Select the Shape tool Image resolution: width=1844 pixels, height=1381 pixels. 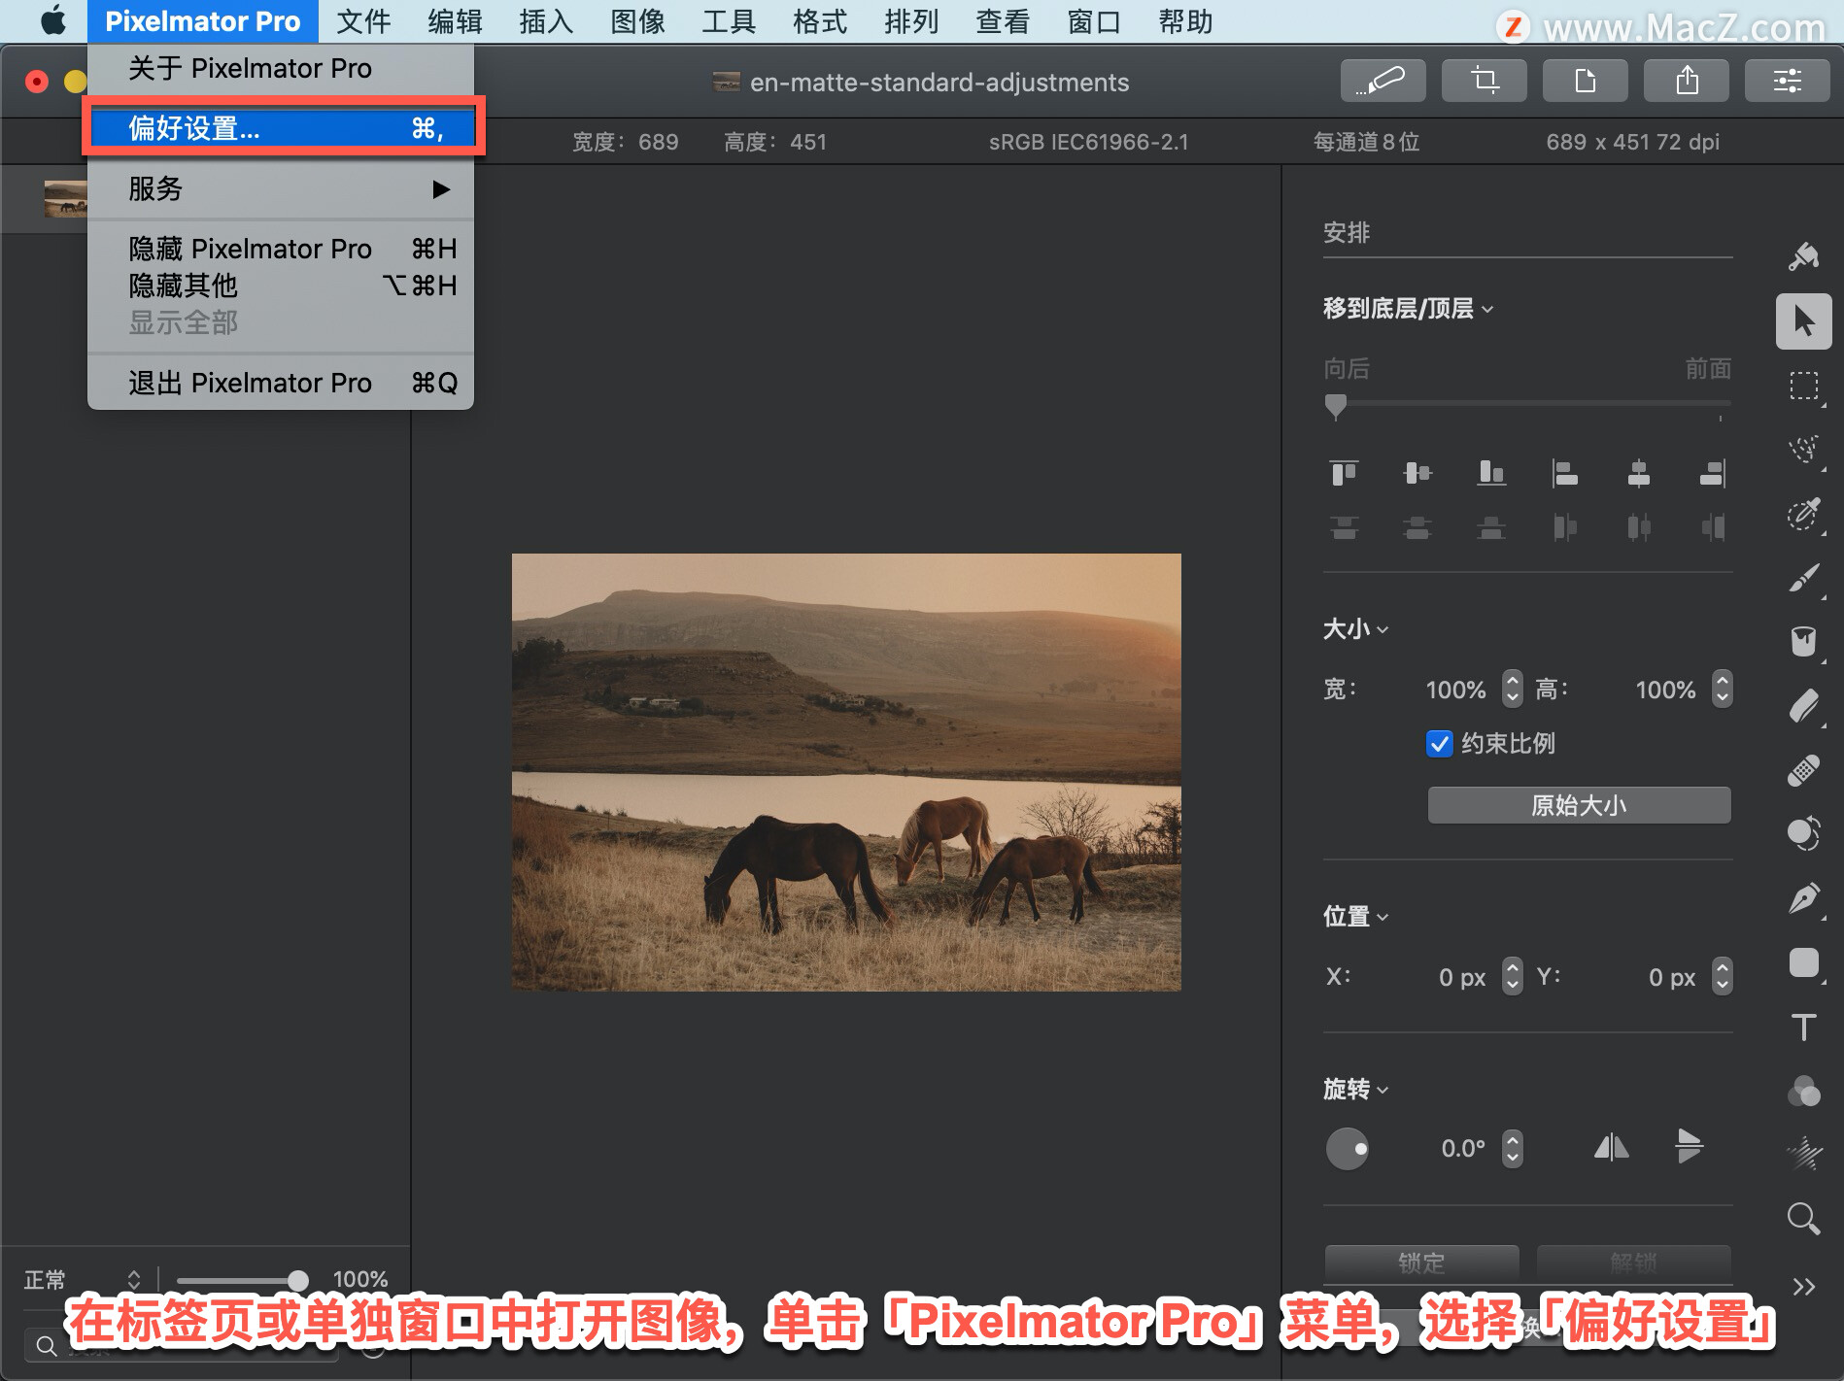pyautogui.click(x=1803, y=962)
